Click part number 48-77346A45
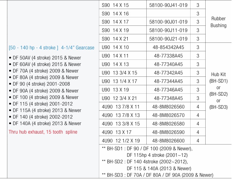Viewport: 240px width, 179px height. 168,89
